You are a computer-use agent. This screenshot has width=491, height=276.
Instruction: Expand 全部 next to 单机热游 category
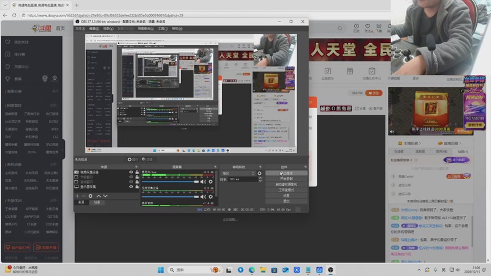[53, 164]
